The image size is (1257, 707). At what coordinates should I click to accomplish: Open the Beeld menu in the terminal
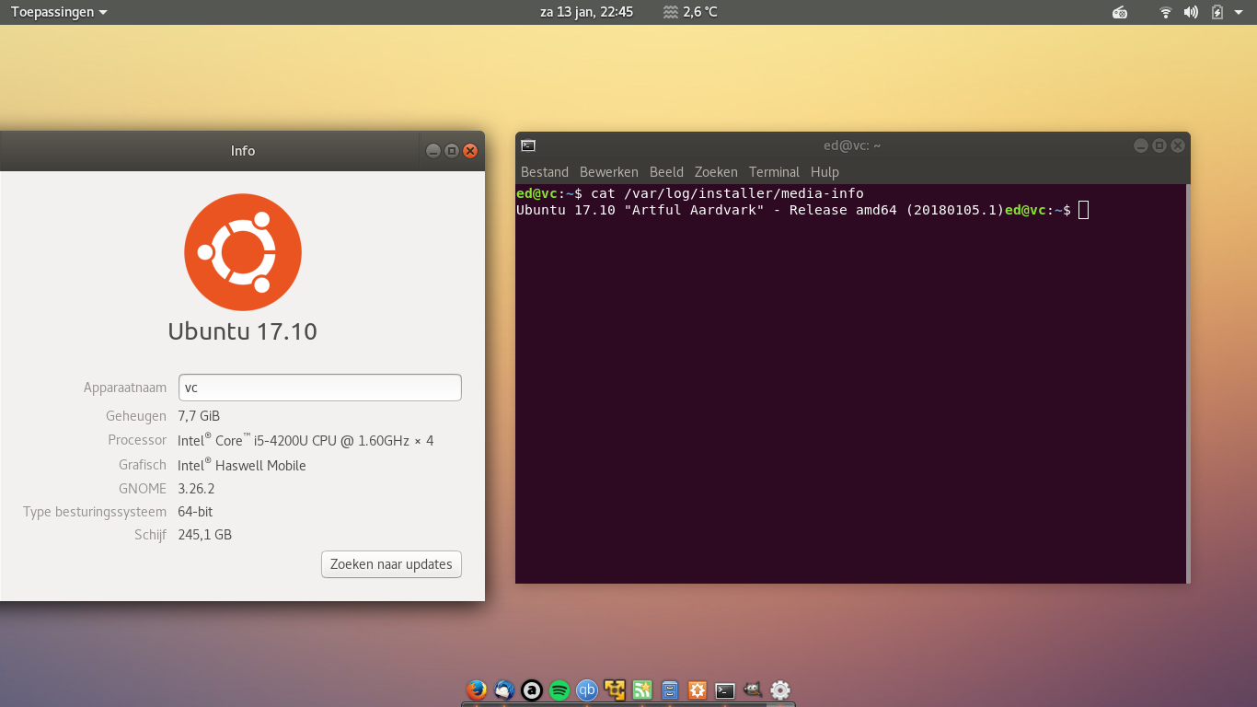[666, 172]
